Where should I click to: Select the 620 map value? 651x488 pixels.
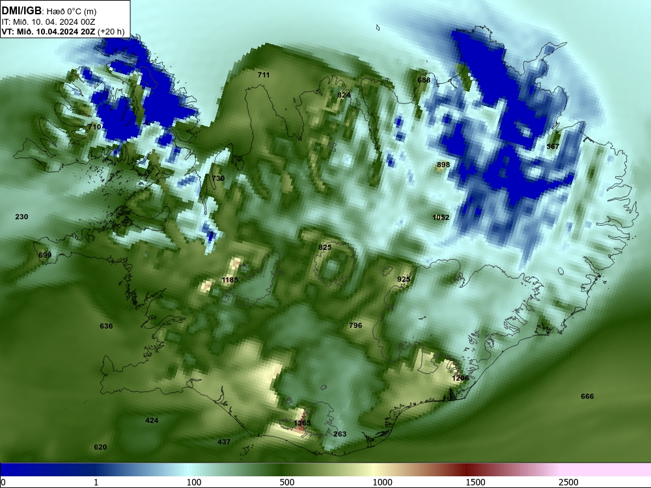100,448
